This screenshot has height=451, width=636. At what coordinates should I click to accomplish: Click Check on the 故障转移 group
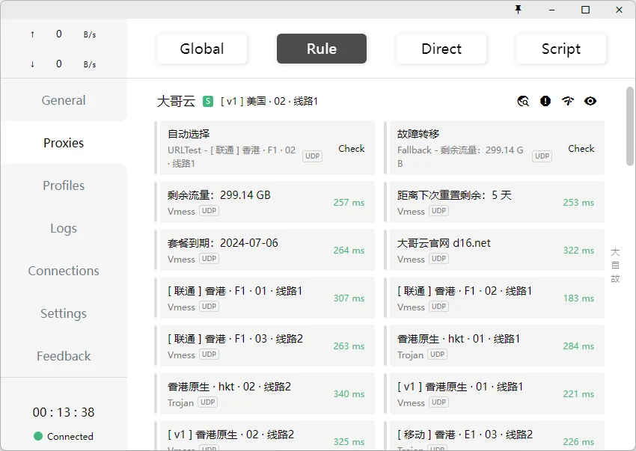tap(581, 149)
